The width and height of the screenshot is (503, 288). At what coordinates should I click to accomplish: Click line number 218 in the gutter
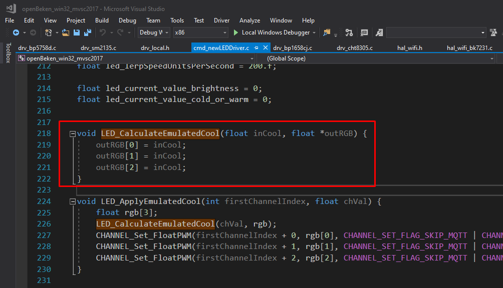44,133
